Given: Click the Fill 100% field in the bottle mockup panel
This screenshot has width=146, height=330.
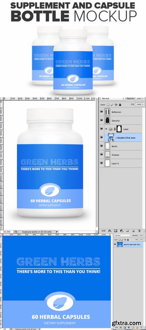Looking at the screenshot, I should 138,105.
